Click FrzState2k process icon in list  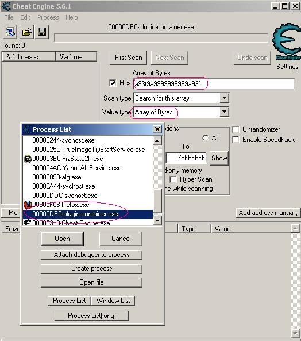28,159
